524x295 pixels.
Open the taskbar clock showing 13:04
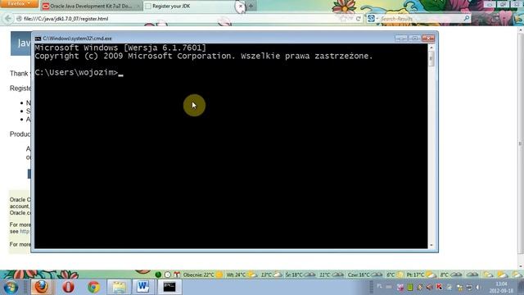point(502,288)
